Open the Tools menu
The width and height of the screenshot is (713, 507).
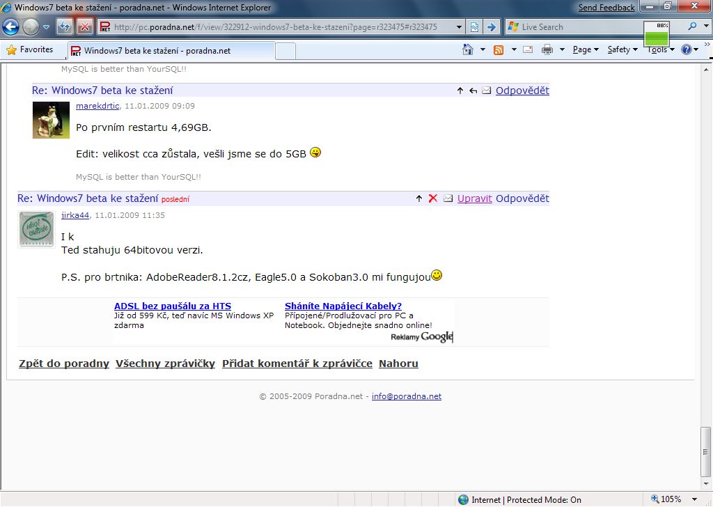(661, 49)
